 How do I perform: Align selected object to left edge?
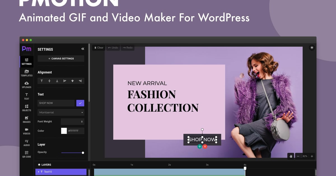tap(65, 81)
